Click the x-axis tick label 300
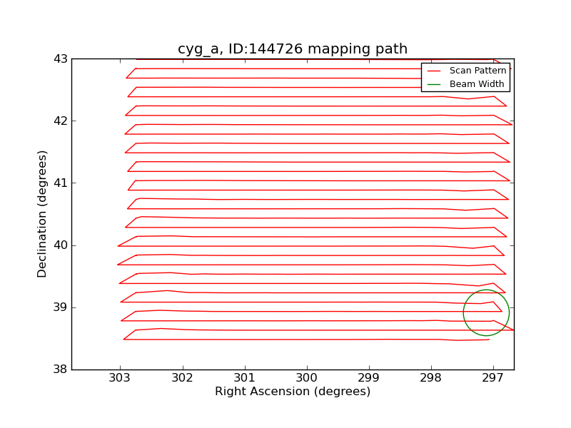 (x=307, y=377)
